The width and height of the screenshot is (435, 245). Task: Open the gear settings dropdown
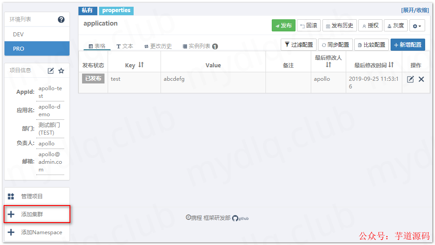click(417, 26)
